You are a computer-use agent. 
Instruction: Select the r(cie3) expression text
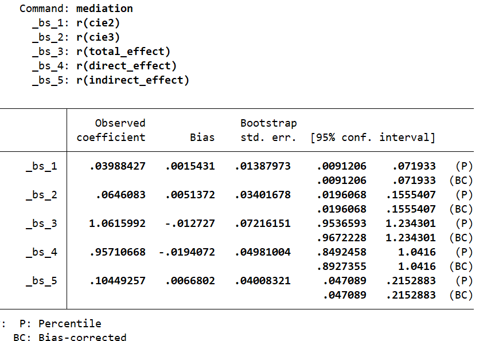click(98, 37)
